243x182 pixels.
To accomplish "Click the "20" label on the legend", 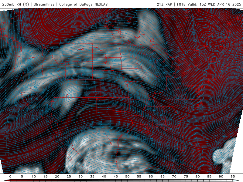I will pos(57,177).
